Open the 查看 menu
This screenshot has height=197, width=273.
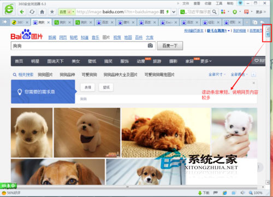pyautogui.click(x=197, y=3)
